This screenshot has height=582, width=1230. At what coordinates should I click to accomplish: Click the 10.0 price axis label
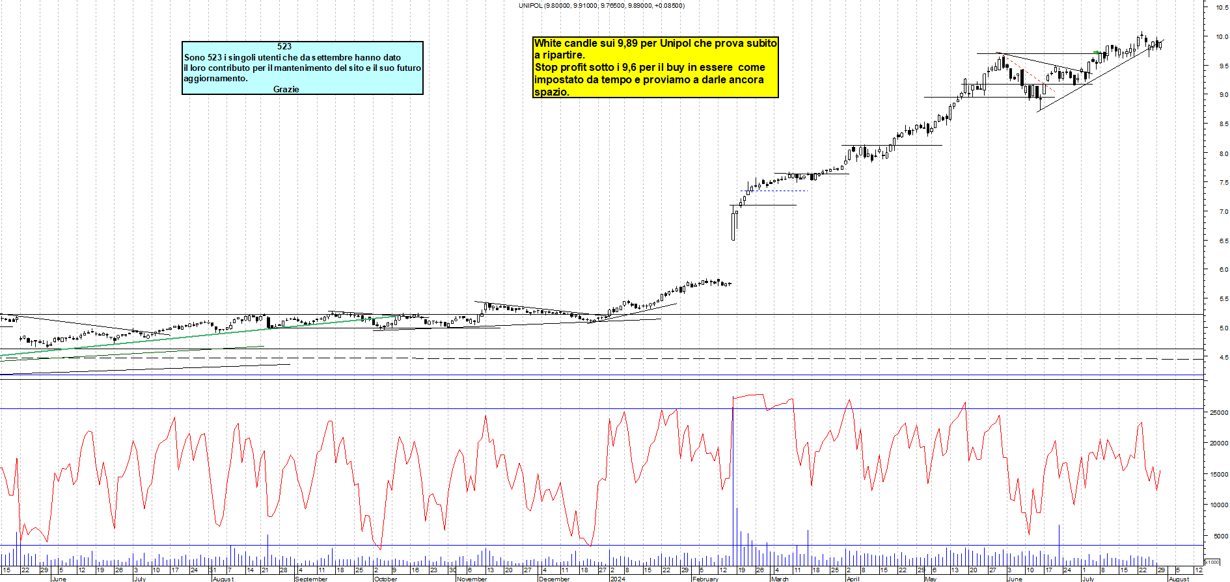[1222, 36]
